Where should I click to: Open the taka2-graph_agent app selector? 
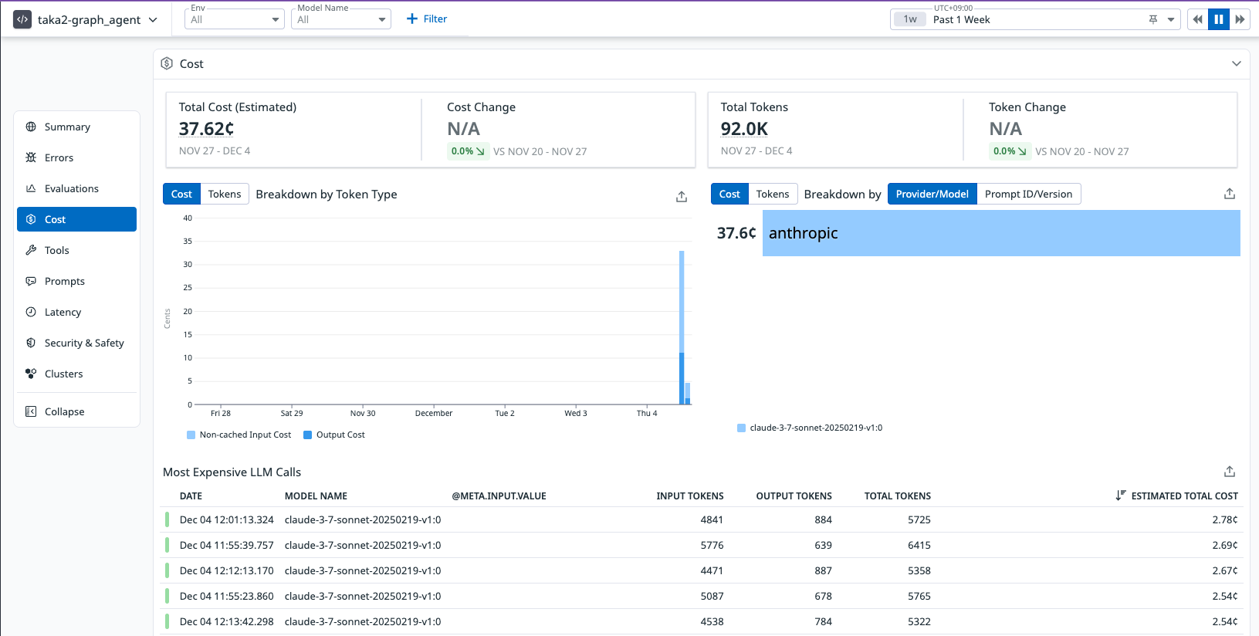pos(86,20)
